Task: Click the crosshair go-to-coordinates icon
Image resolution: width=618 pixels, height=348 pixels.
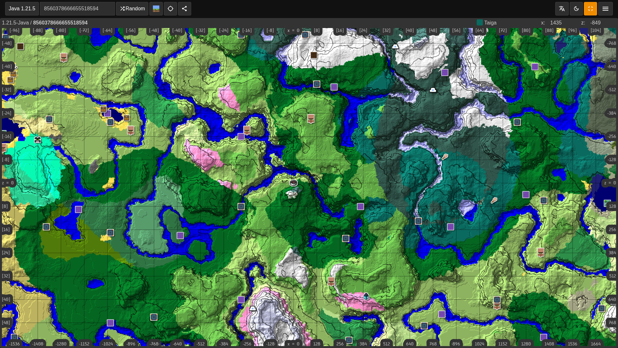Action: point(170,9)
